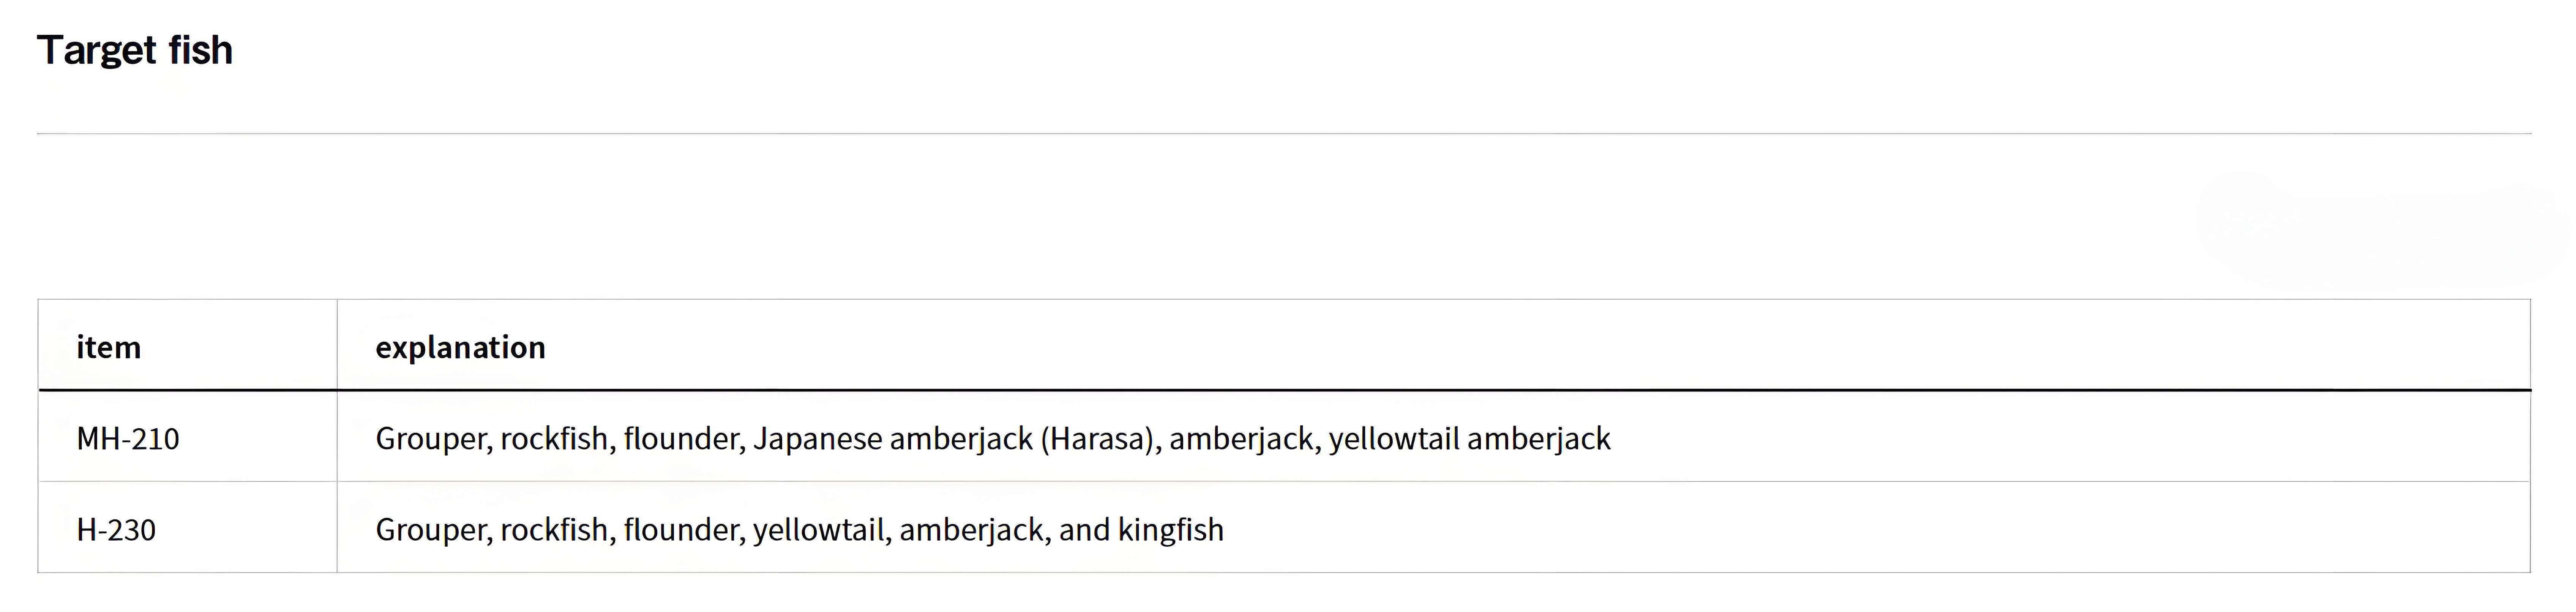Screen dimensions: 2576x612
Task: Select the H-230 item cell
Action: pyautogui.click(x=116, y=530)
